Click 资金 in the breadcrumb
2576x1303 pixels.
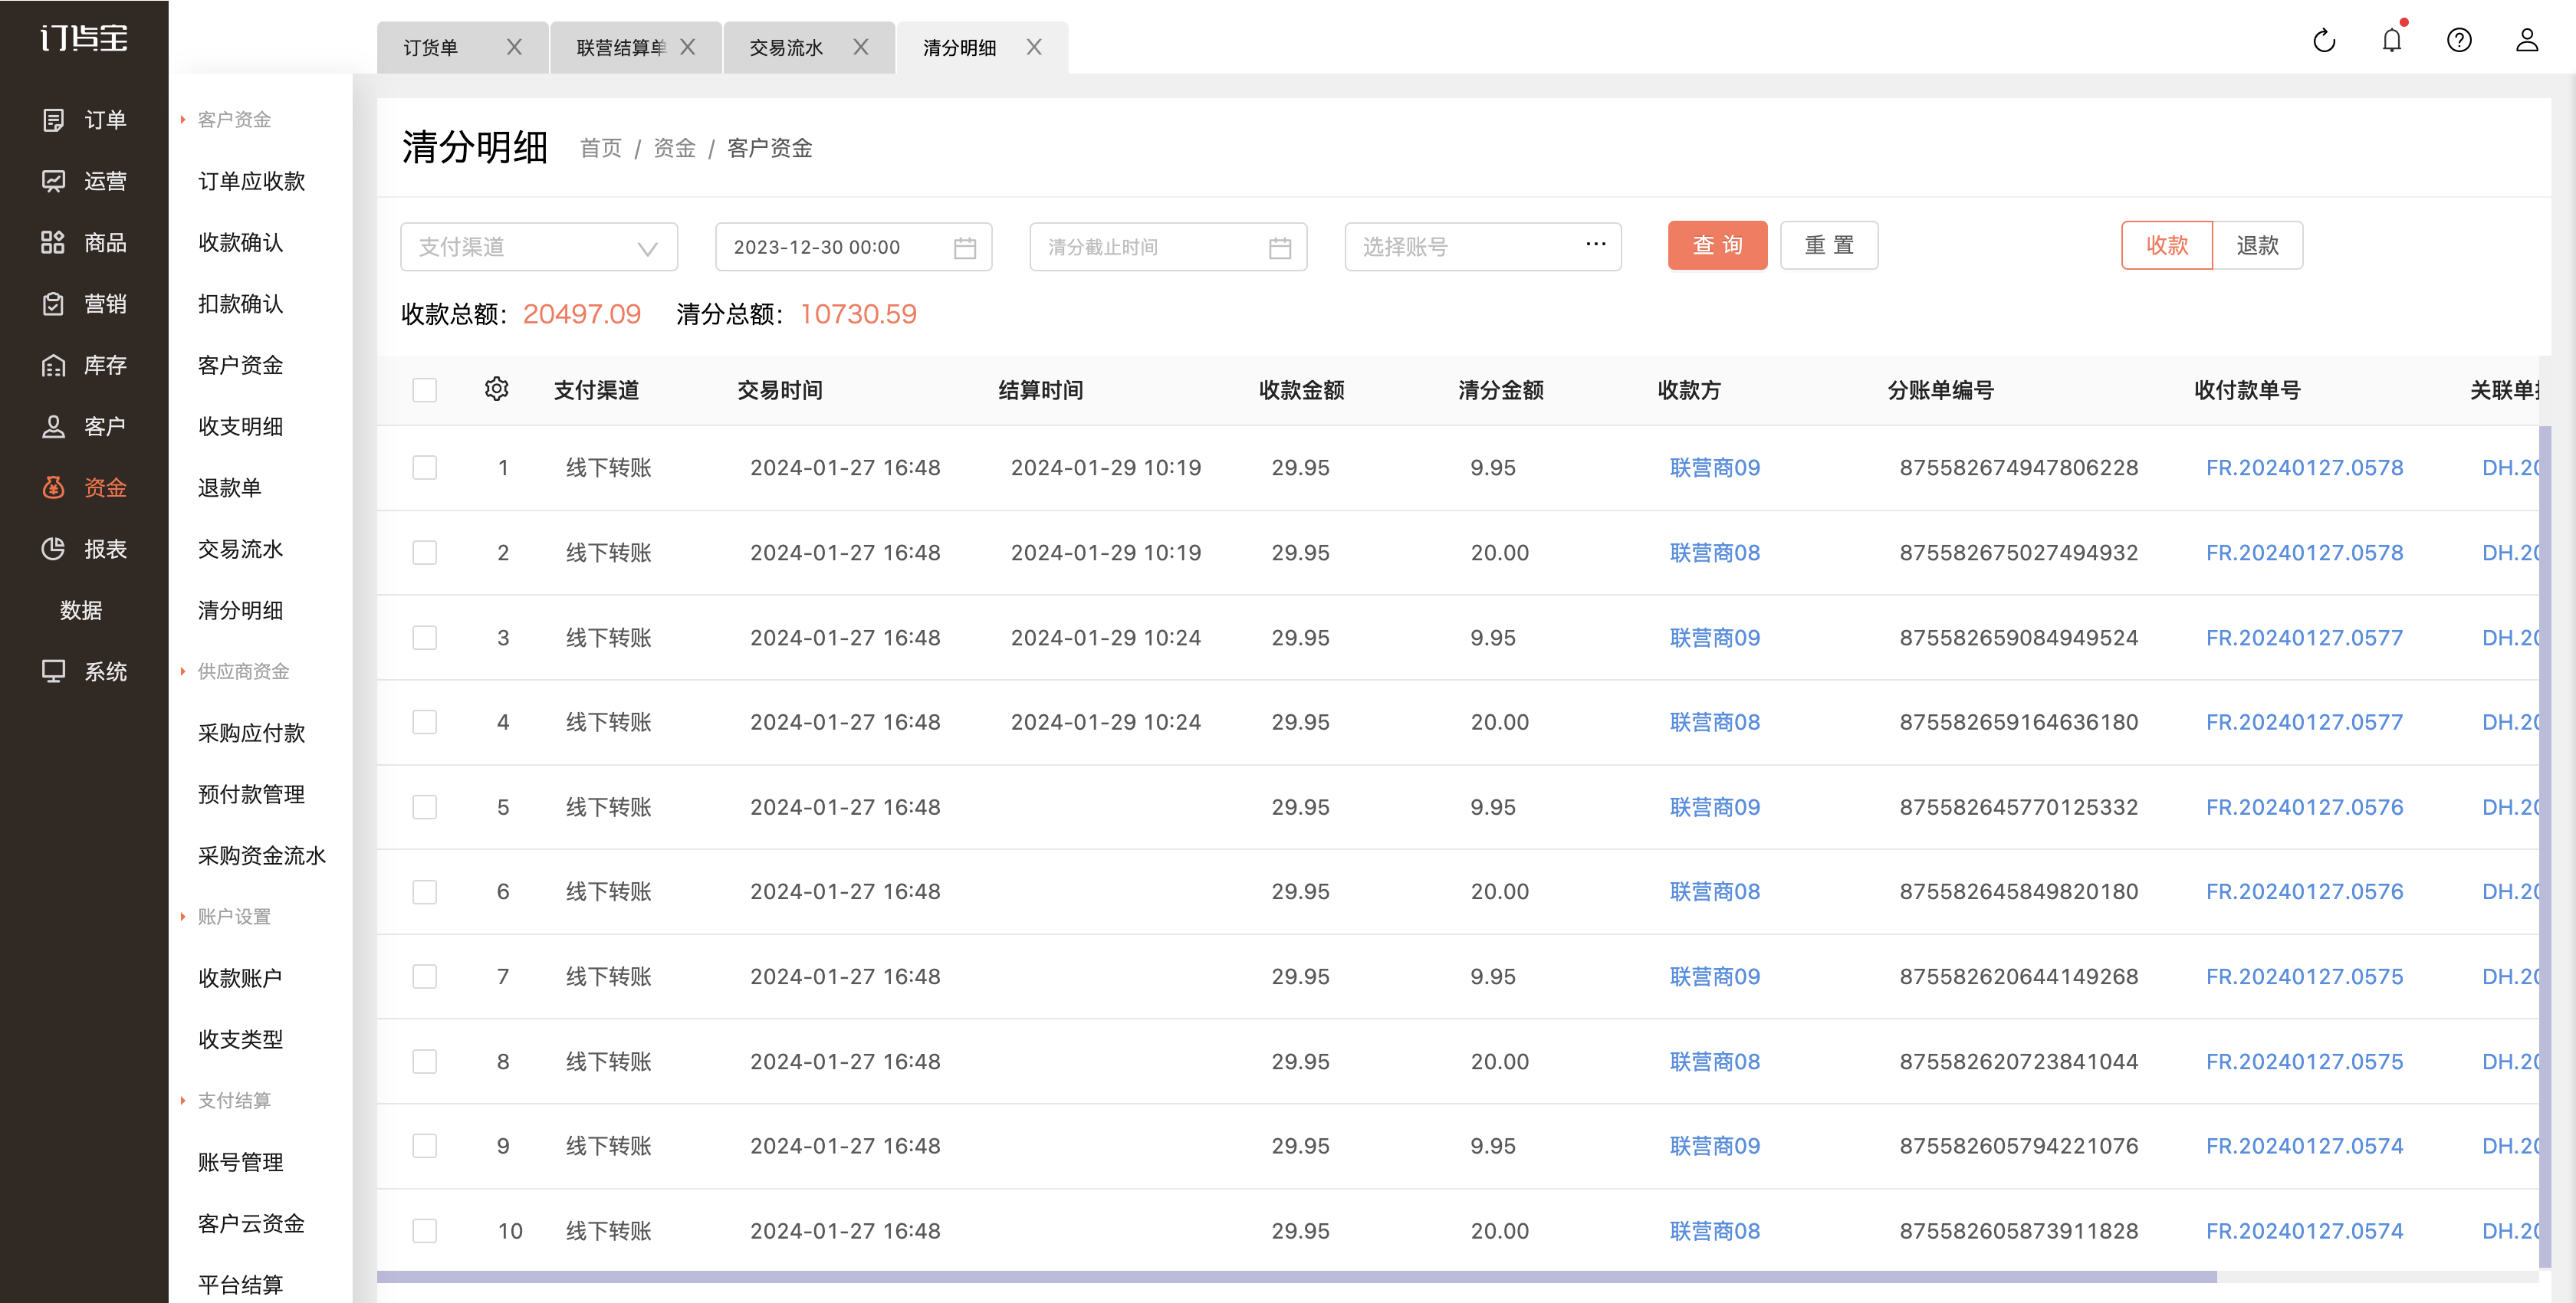pos(674,148)
